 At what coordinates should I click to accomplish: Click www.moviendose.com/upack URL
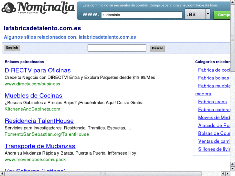(x=35, y=160)
